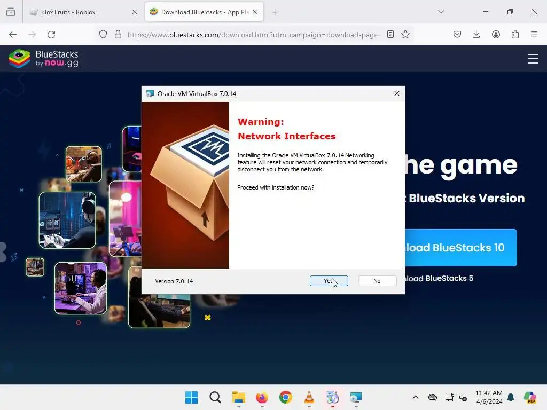The width and height of the screenshot is (547, 410).
Task: Open File Explorer from taskbar
Action: 239,397
